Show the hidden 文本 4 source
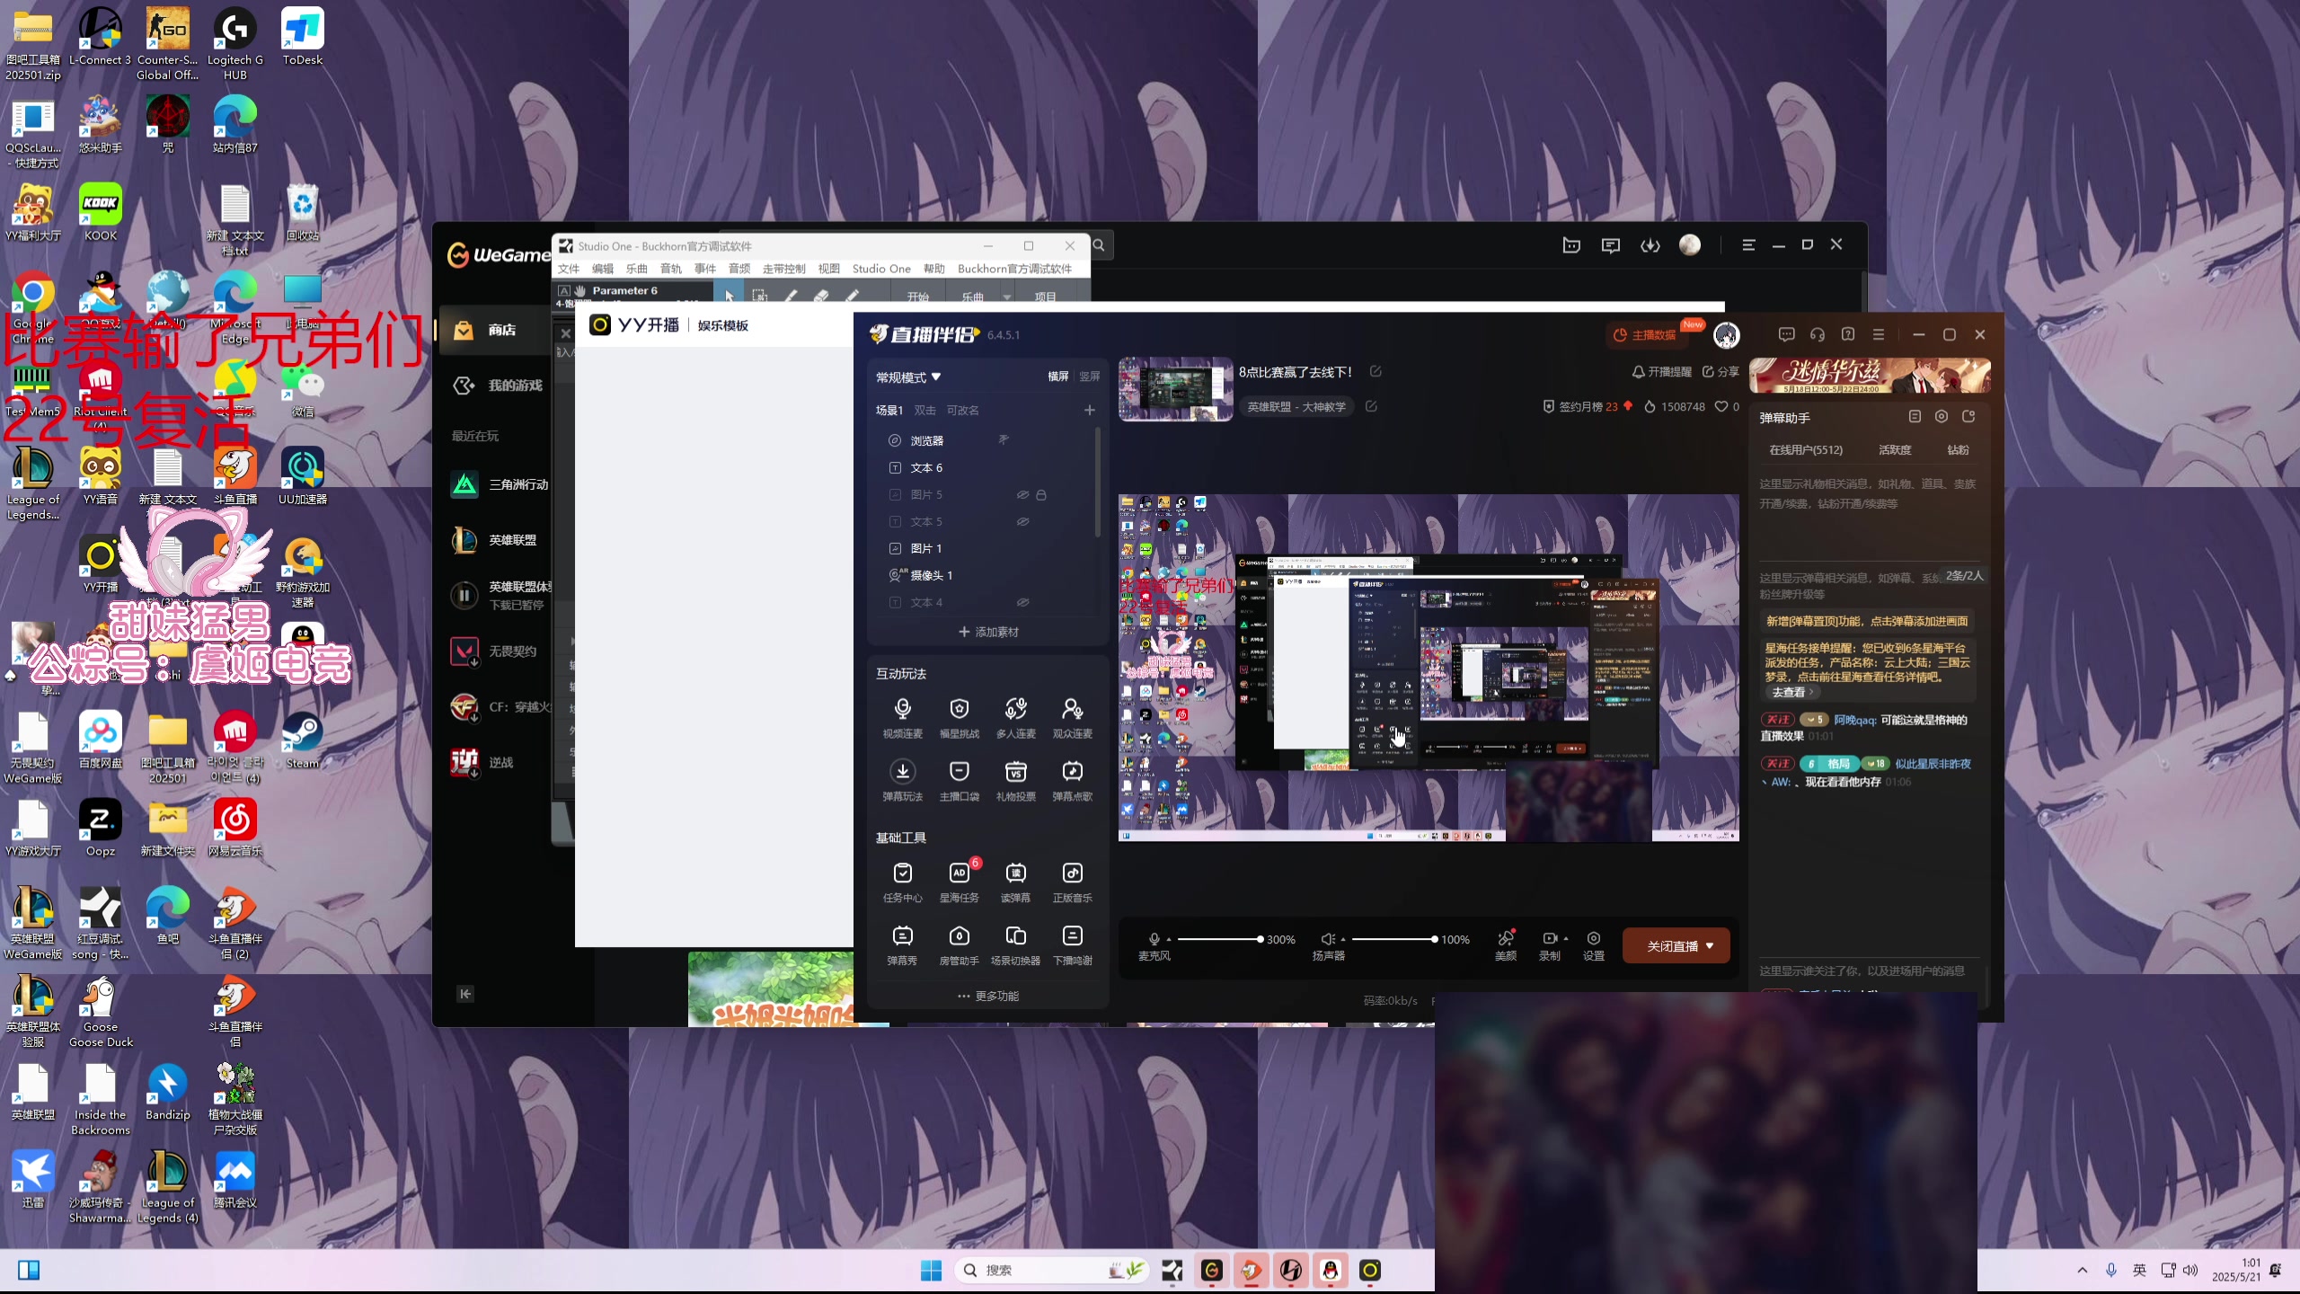This screenshot has width=2300, height=1294. [1022, 603]
